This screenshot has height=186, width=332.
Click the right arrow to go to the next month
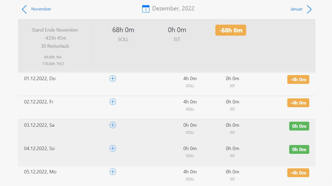309,9
